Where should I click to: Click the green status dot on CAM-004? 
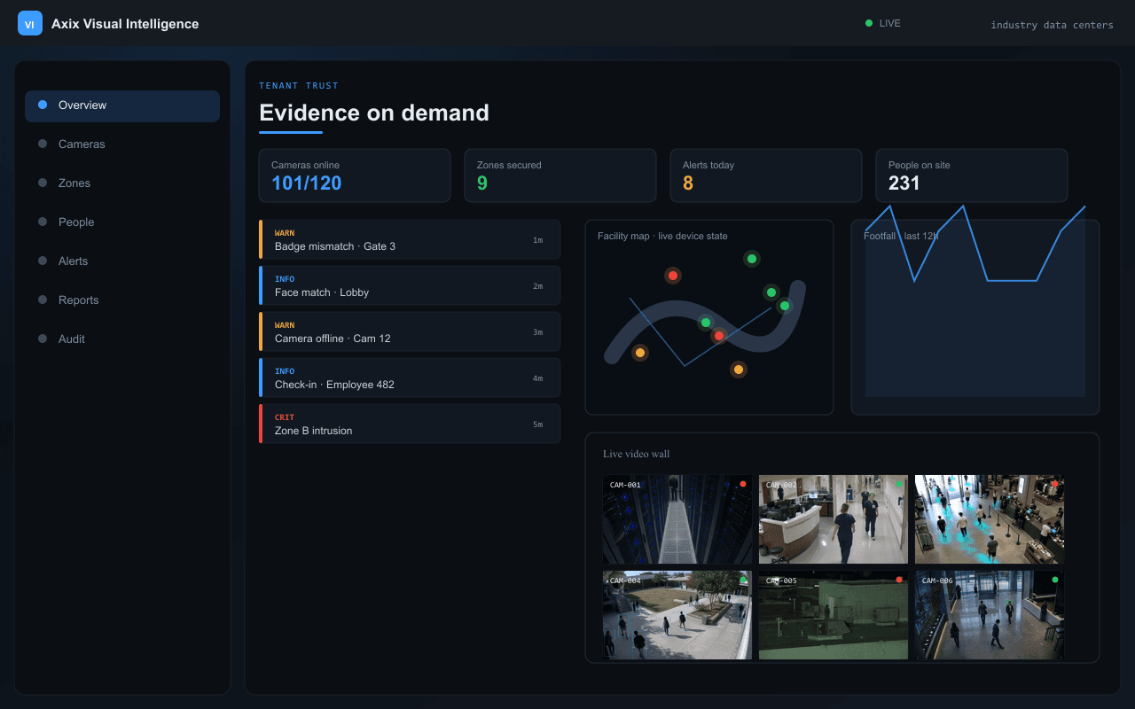(x=743, y=580)
